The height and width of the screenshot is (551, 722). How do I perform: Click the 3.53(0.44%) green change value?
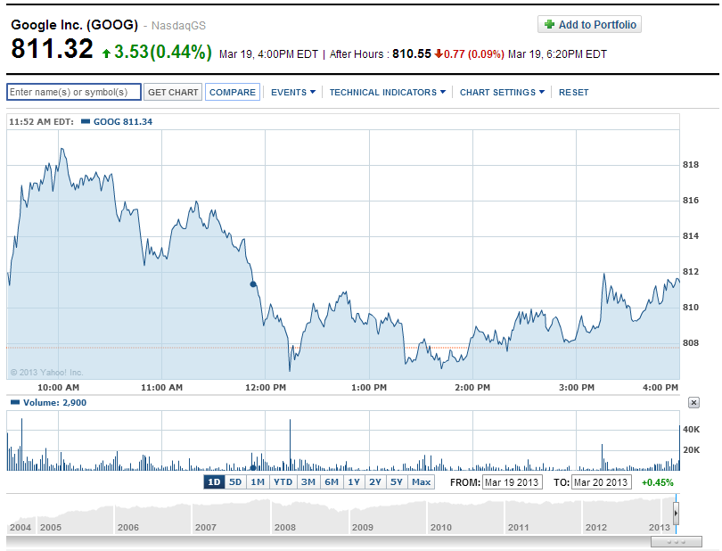[x=163, y=52]
